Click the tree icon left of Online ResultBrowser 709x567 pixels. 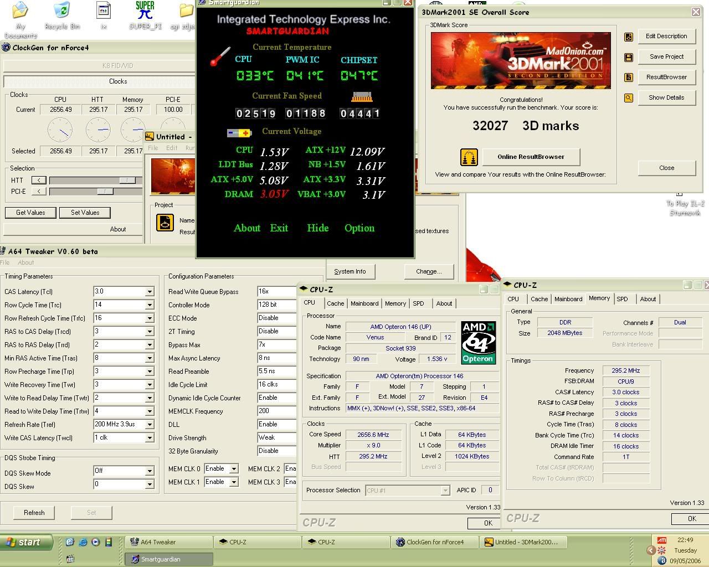coord(469,157)
